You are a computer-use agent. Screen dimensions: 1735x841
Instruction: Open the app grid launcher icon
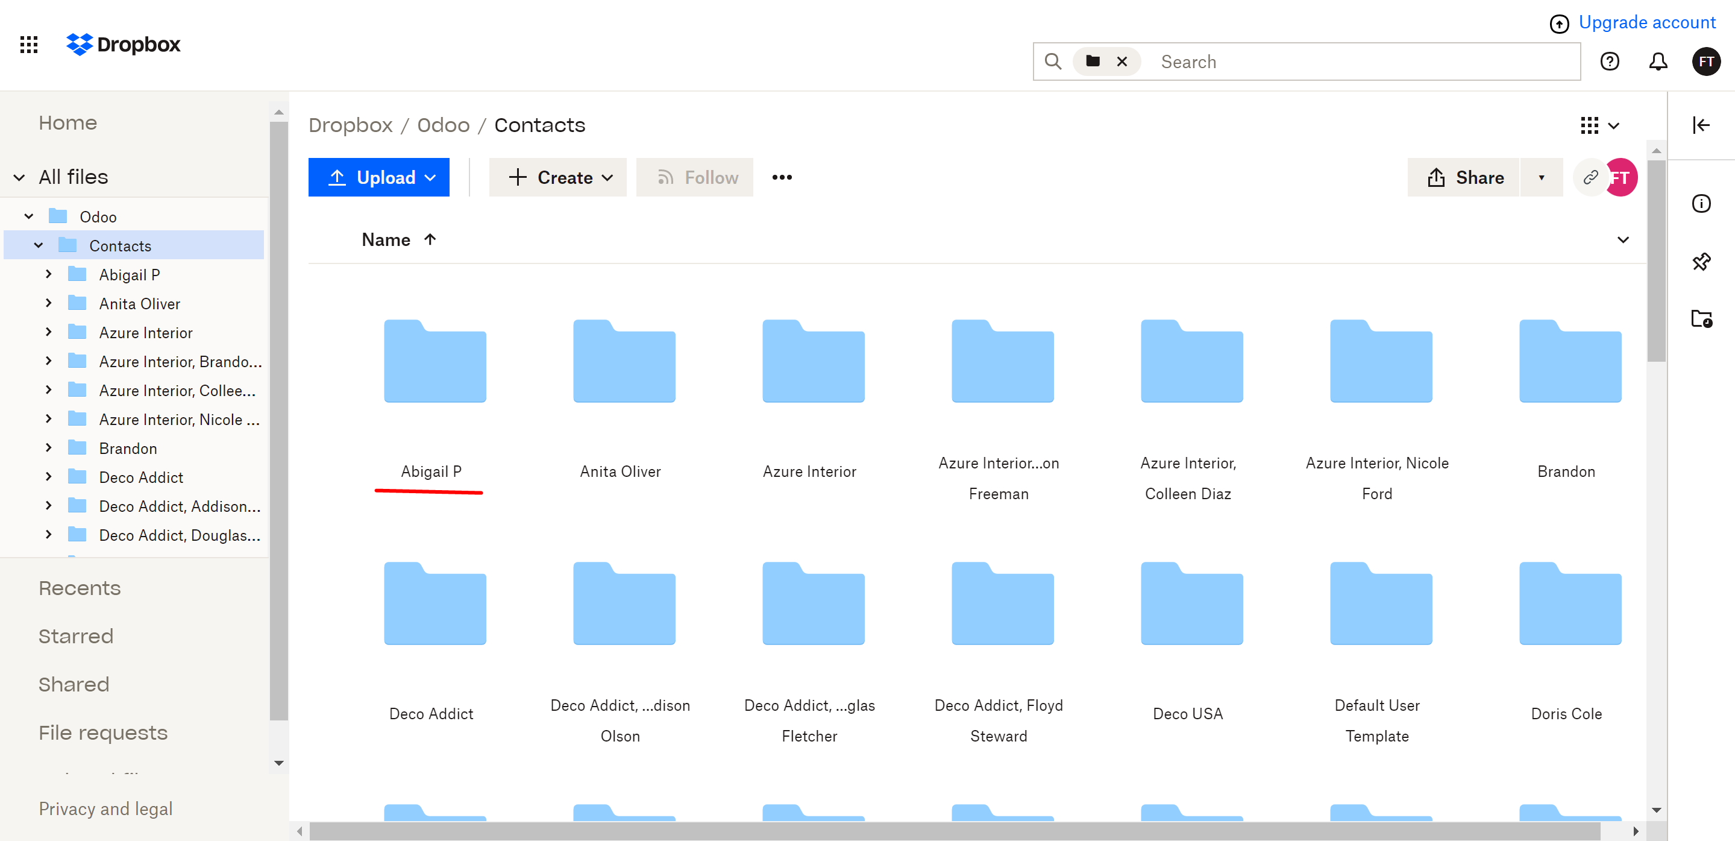pos(29,45)
